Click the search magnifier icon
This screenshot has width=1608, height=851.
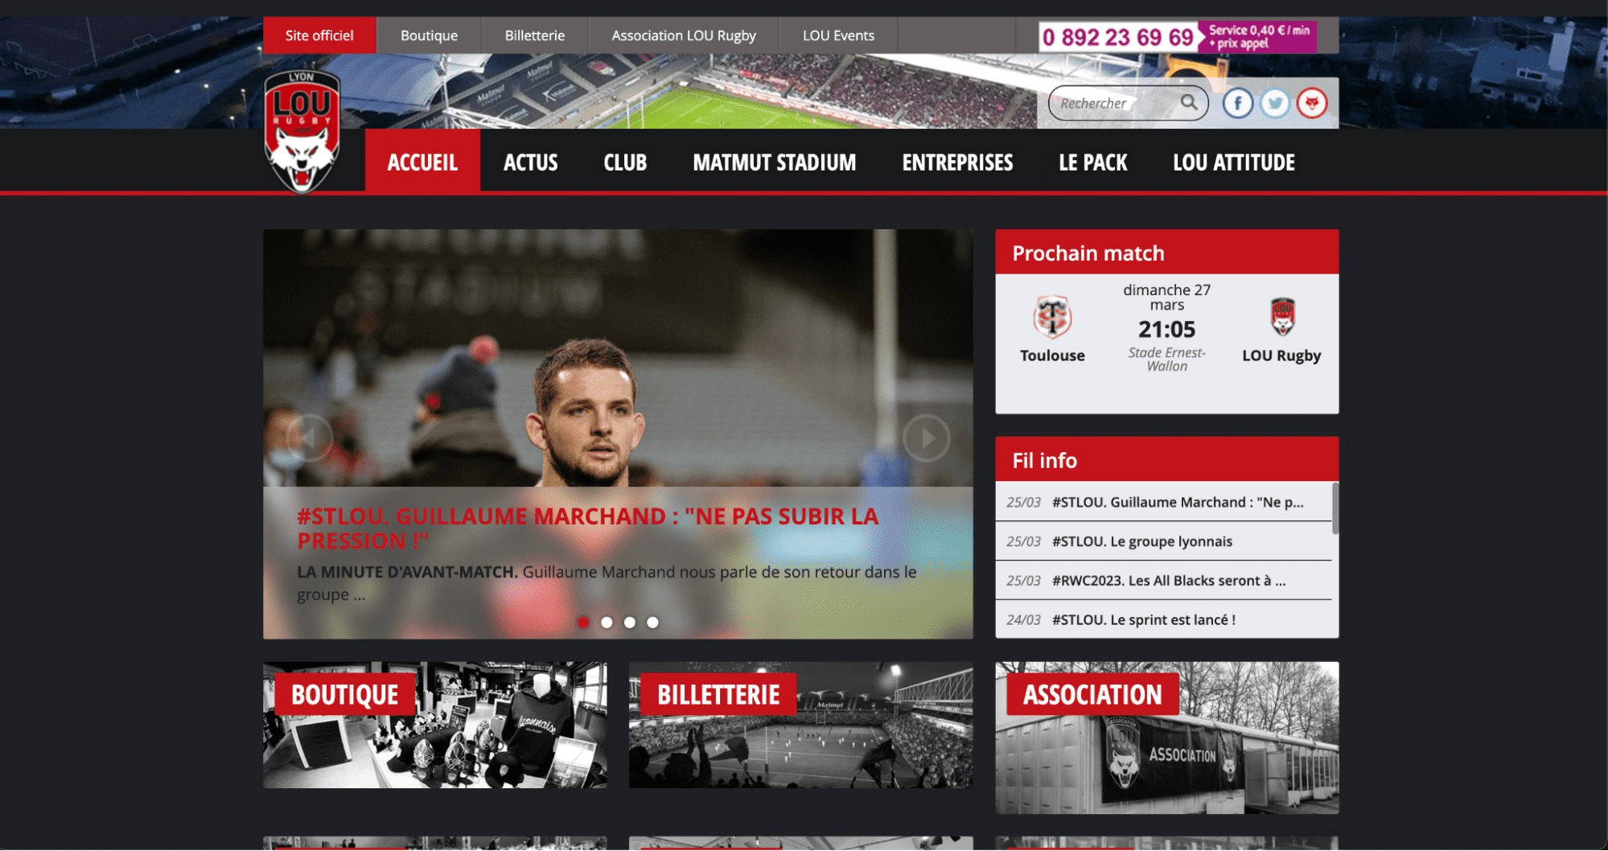click(x=1189, y=102)
